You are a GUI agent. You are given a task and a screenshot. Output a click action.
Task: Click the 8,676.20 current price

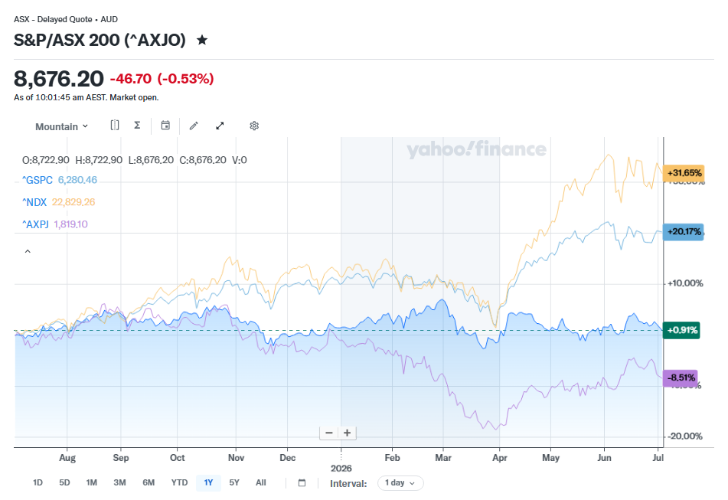58,78
